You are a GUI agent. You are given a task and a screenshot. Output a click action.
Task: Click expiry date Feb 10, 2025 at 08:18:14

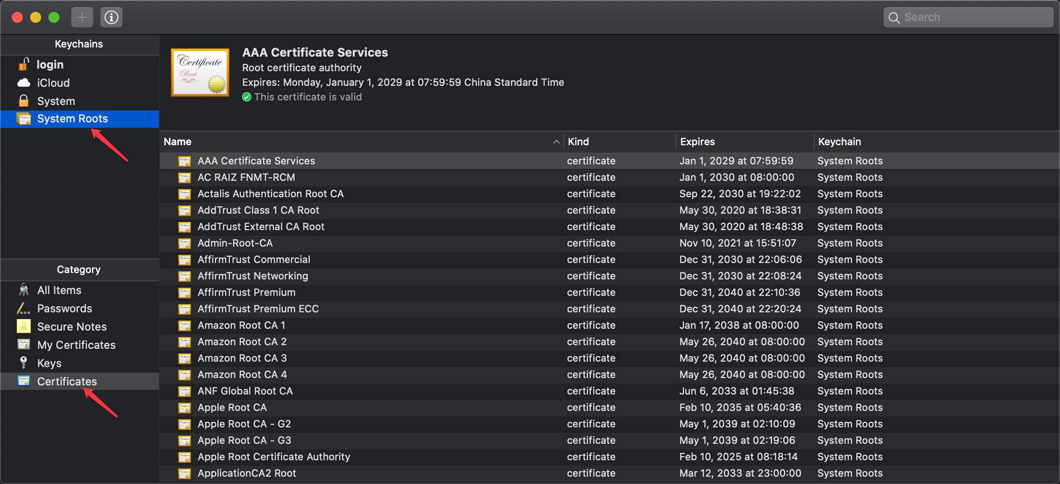click(738, 457)
